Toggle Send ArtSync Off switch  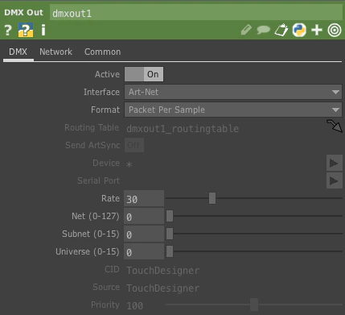pyautogui.click(x=134, y=145)
